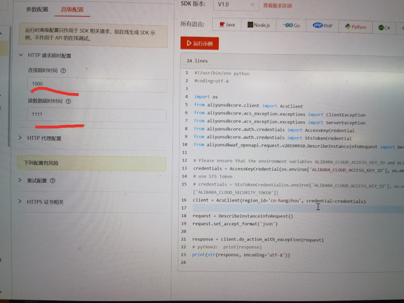This screenshot has width=404, height=303.
Task: Open help icon beside 读数据超时时间
Action: pyautogui.click(x=68, y=101)
